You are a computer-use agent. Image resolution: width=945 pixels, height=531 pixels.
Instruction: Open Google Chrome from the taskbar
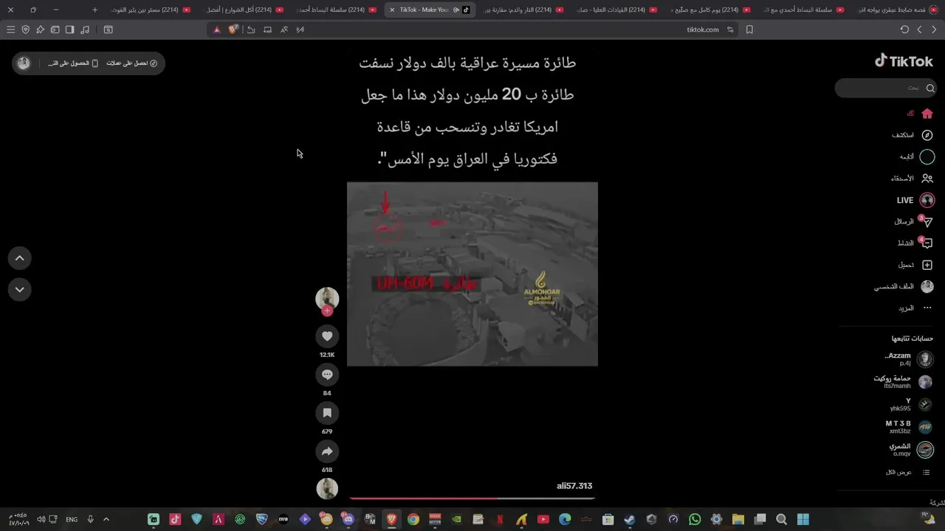[x=413, y=519]
